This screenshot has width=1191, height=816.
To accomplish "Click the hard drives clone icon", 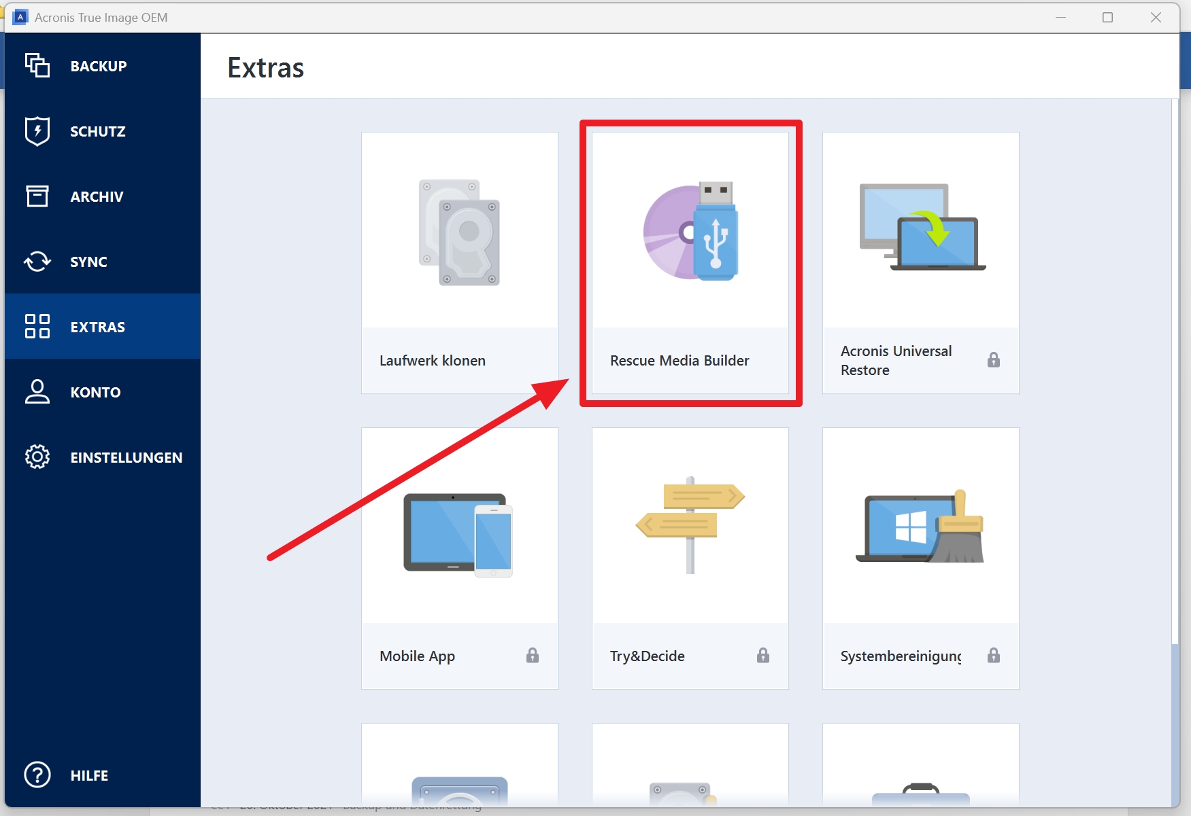I will pos(460,232).
